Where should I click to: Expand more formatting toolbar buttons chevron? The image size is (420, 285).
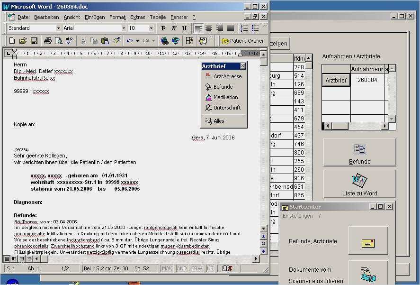265,26
